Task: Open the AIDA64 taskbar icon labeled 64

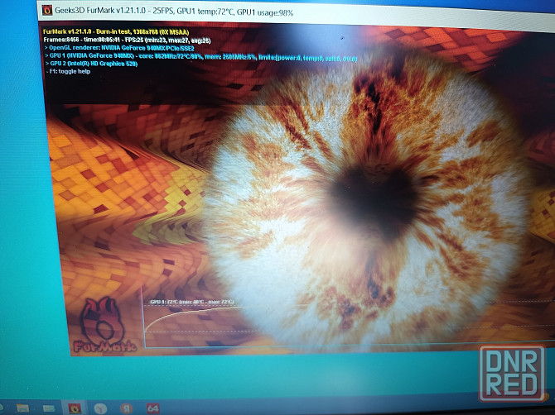Action: [152, 408]
